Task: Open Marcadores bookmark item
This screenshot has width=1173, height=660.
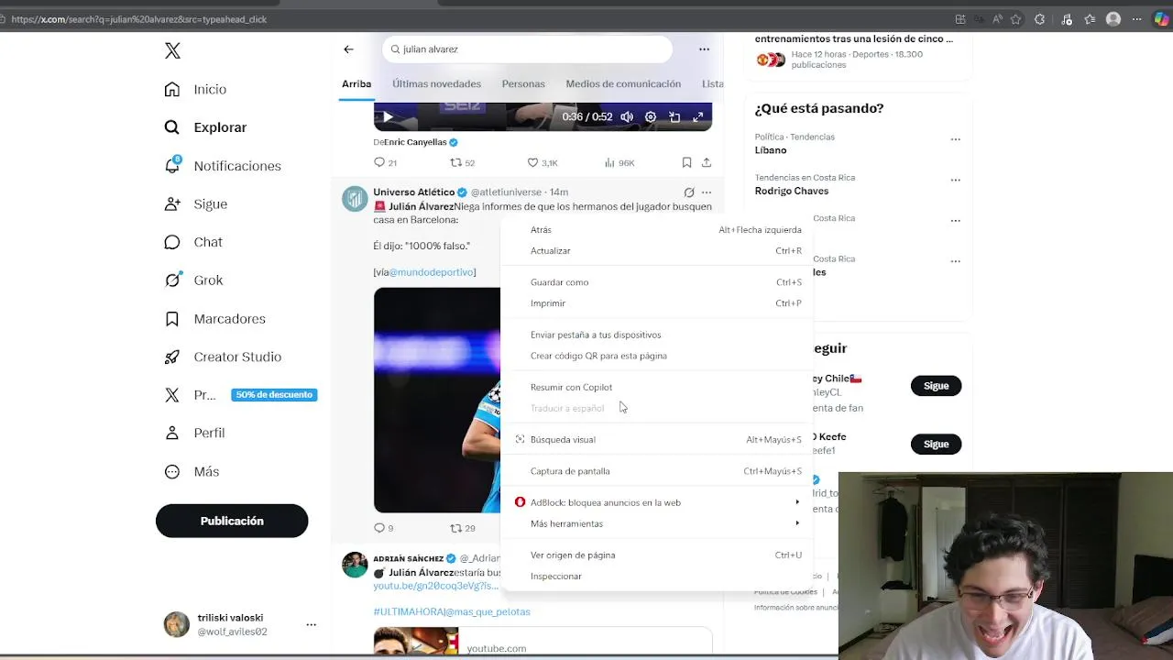Action: point(214,318)
